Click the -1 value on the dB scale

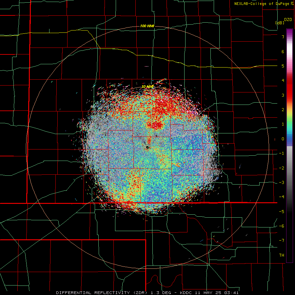[x=282, y=153]
